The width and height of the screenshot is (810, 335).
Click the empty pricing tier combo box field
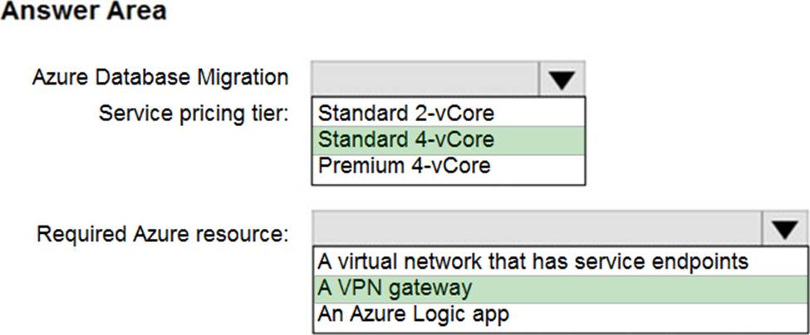click(426, 79)
